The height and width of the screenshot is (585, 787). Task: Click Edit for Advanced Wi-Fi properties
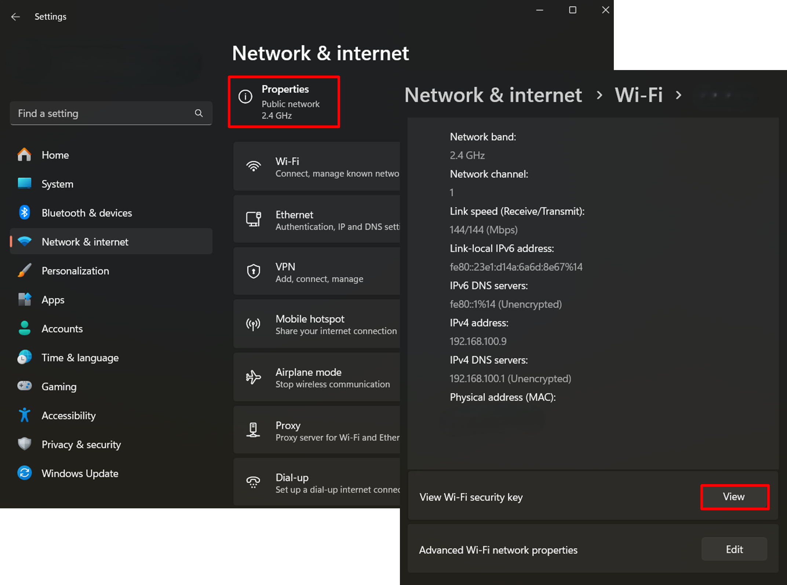(735, 549)
